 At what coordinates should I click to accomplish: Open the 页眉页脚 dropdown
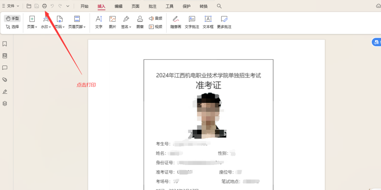click(x=77, y=22)
